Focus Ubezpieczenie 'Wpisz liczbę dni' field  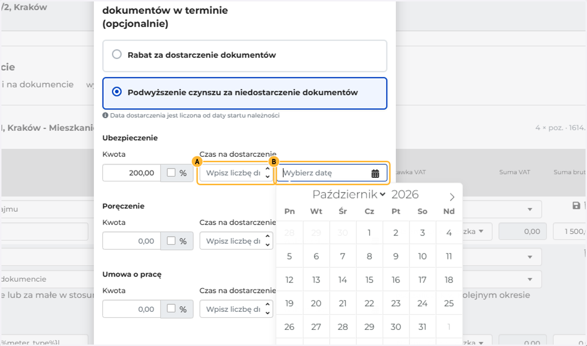[236, 173]
